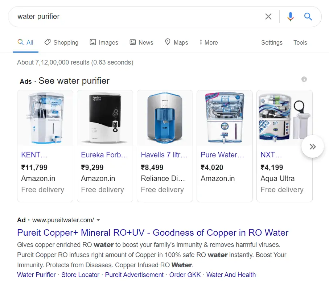This screenshot has width=329, height=289.
Task: Switch to the All results tab
Action: pos(25,42)
